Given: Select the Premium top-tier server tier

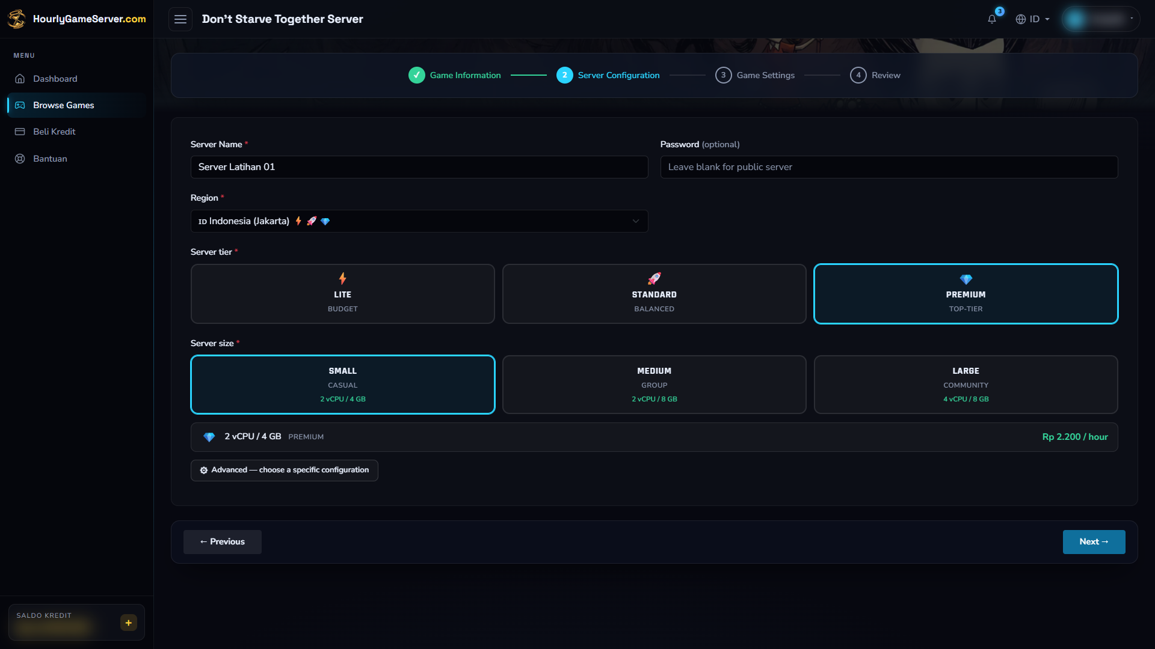Looking at the screenshot, I should tap(966, 294).
